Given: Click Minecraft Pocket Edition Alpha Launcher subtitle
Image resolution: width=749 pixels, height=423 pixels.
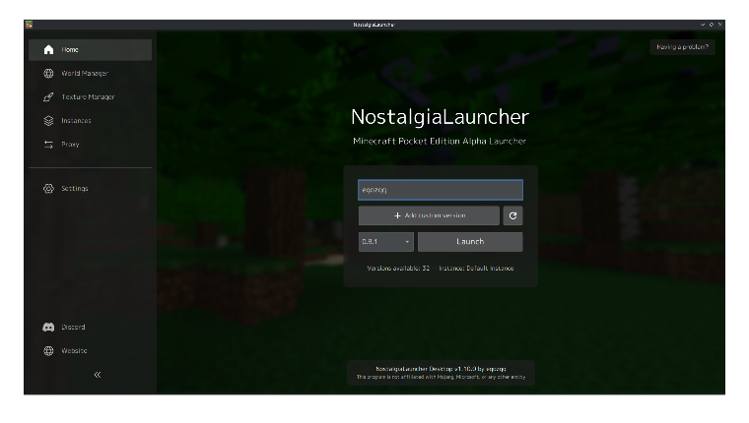Looking at the screenshot, I should click(x=440, y=141).
